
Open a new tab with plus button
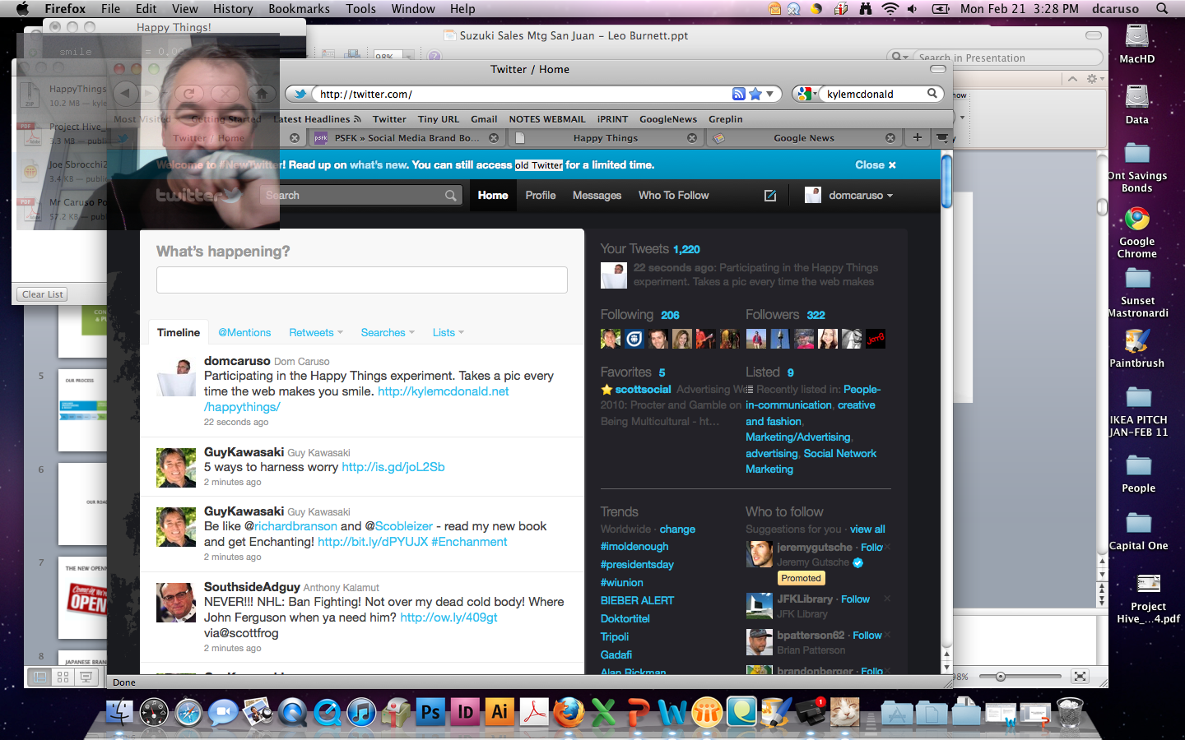point(917,137)
